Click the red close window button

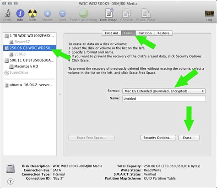pos(4,4)
